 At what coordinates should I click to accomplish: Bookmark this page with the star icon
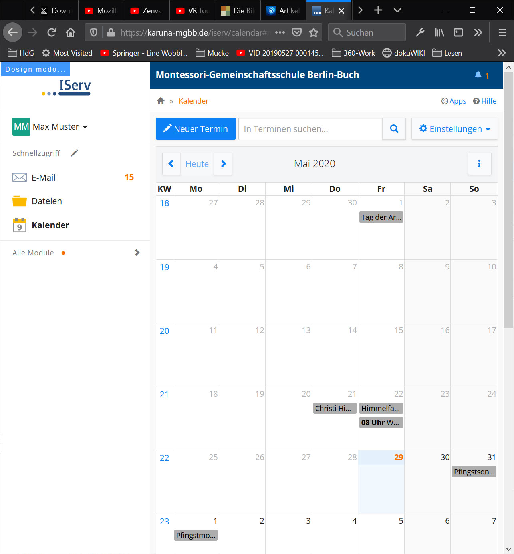point(314,32)
